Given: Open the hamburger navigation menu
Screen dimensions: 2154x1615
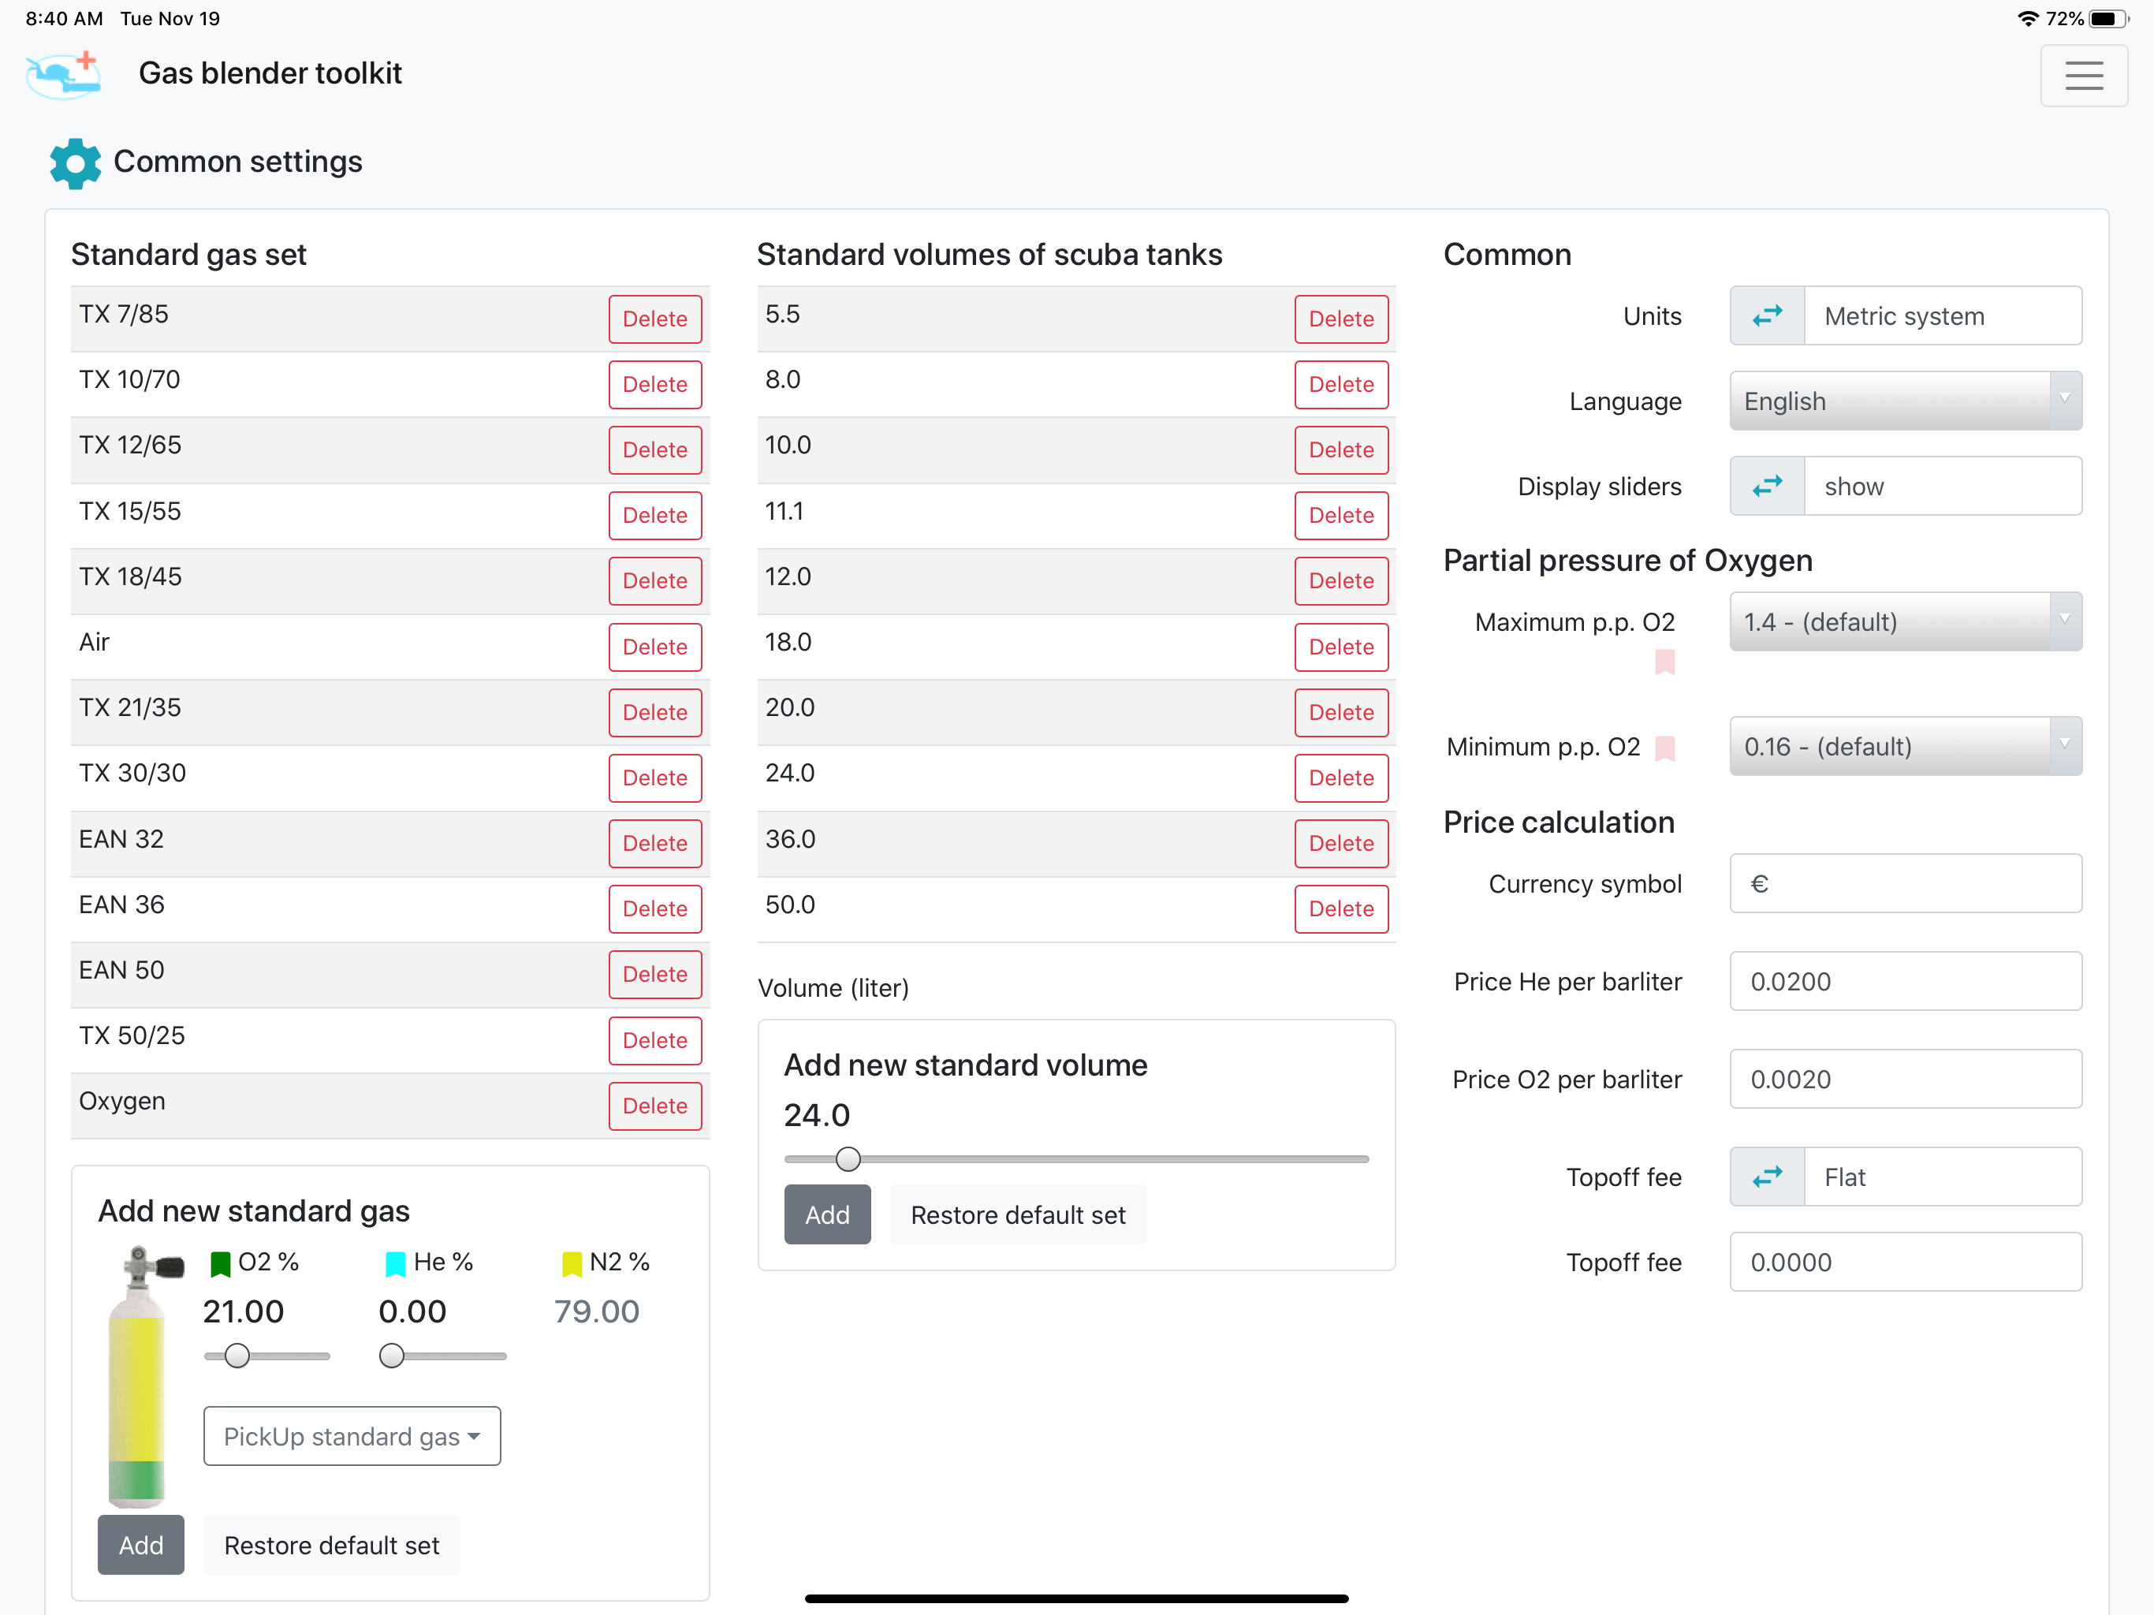Looking at the screenshot, I should coord(2083,75).
